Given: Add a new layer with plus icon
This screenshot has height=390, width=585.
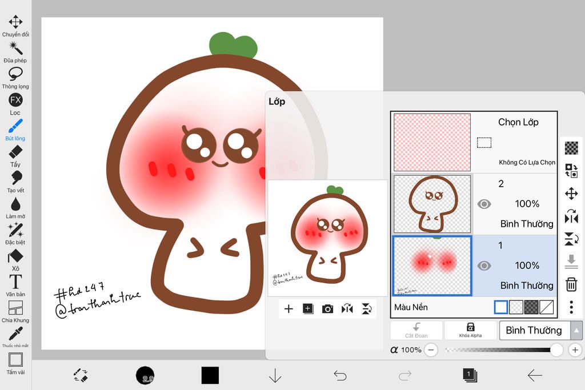Looking at the screenshot, I should [x=289, y=309].
